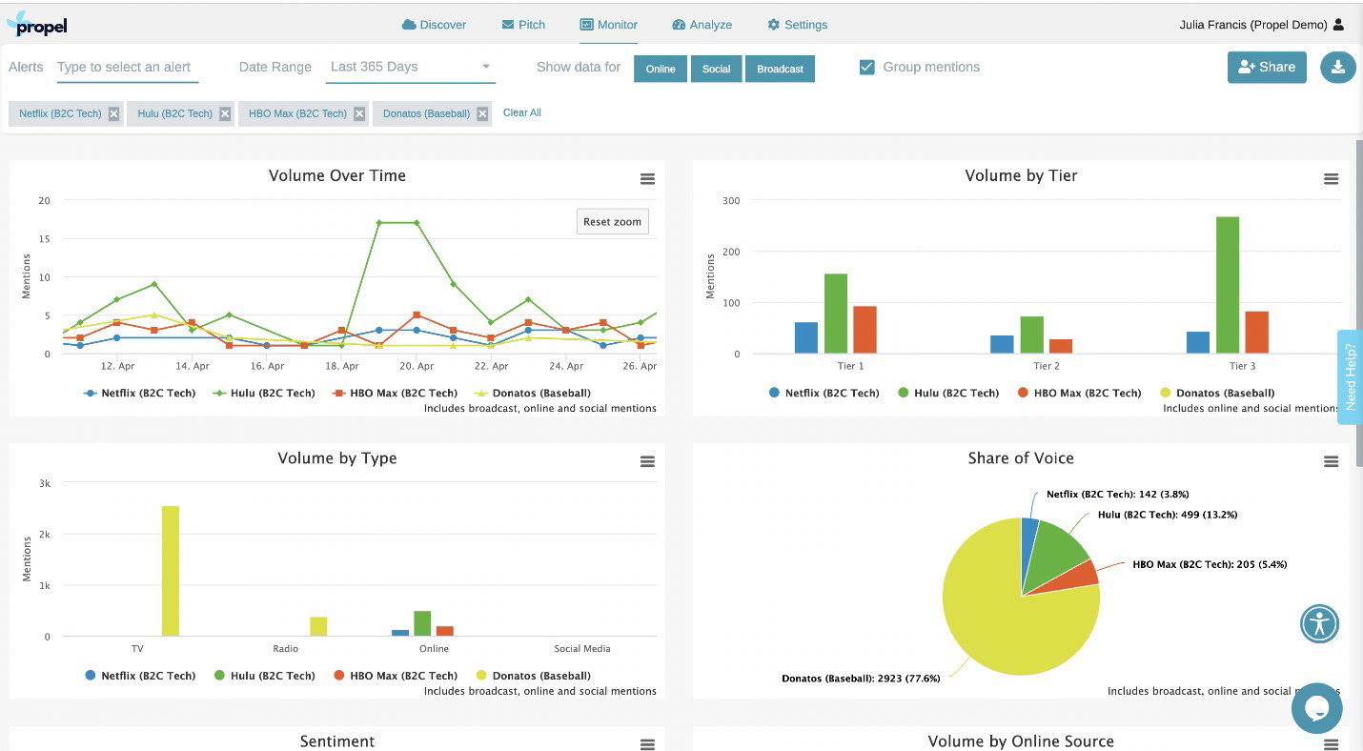Viewport: 1363px width, 751px height.
Task: Open the Discover tab
Action: (x=435, y=25)
